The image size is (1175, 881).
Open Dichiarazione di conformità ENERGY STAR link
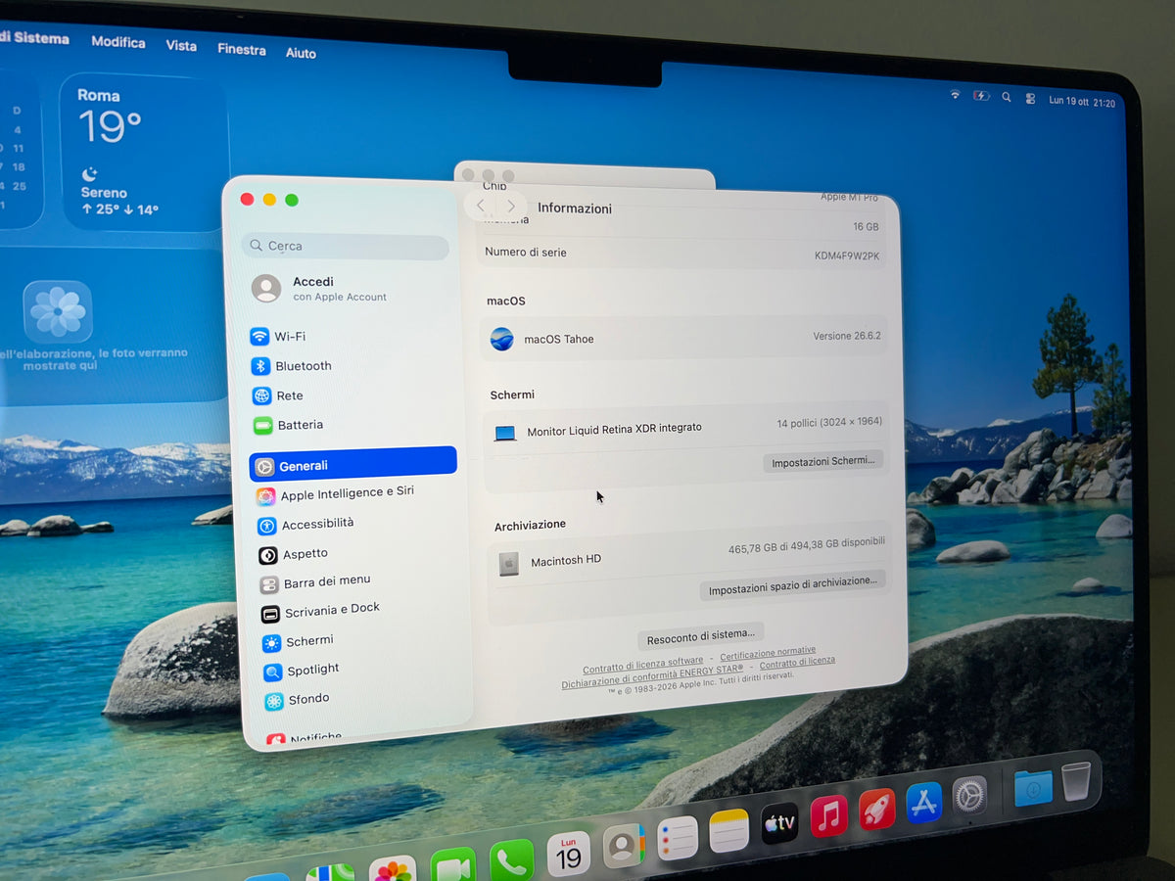pyautogui.click(x=652, y=676)
